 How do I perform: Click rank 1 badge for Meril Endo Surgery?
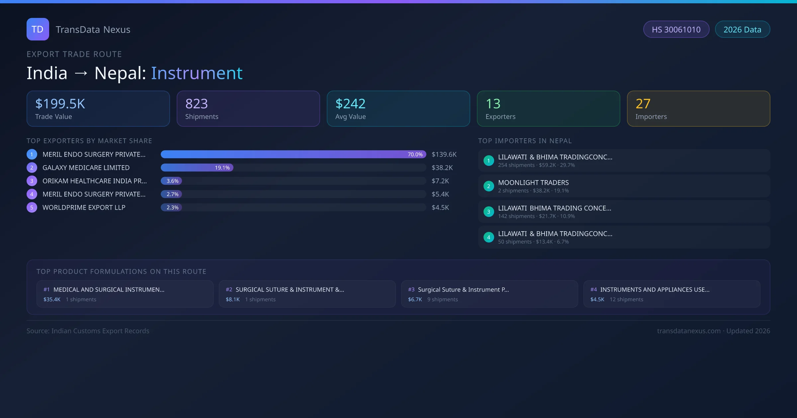32,154
